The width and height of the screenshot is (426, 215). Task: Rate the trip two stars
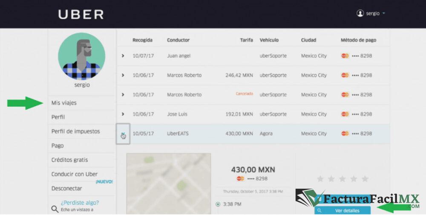click(x=331, y=178)
